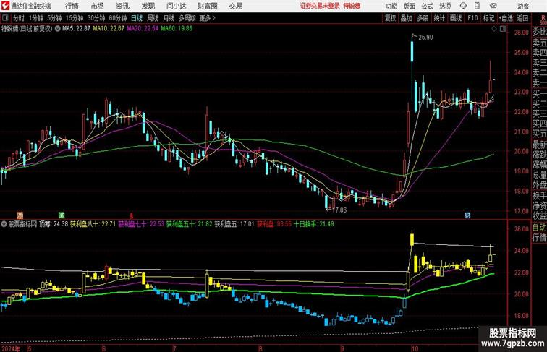Click the 标记 mark button
This screenshot has width=547, height=352.
488,18
